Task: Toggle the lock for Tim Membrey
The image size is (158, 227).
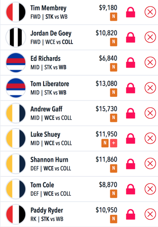Action: [131, 12]
